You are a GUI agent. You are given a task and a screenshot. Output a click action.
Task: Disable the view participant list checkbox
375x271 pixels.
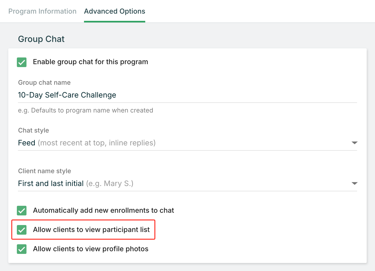click(x=22, y=230)
